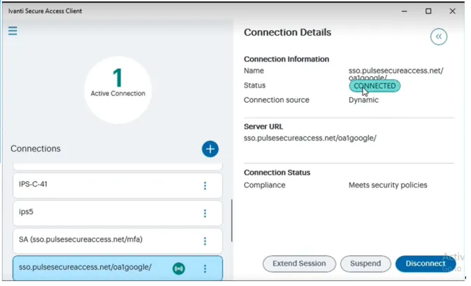Click the connections list scrollbar

point(231,220)
